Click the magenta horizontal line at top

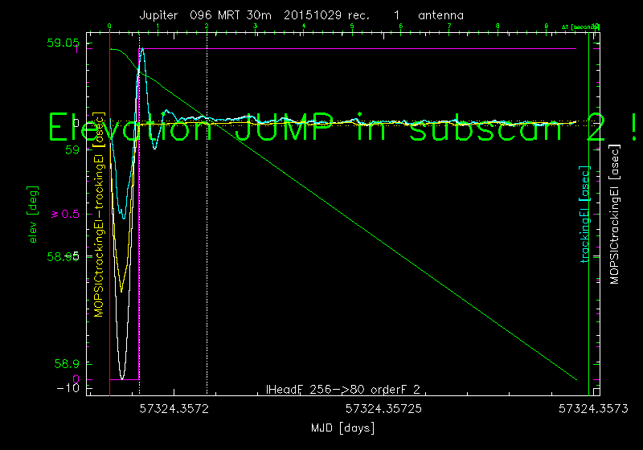coord(362,49)
